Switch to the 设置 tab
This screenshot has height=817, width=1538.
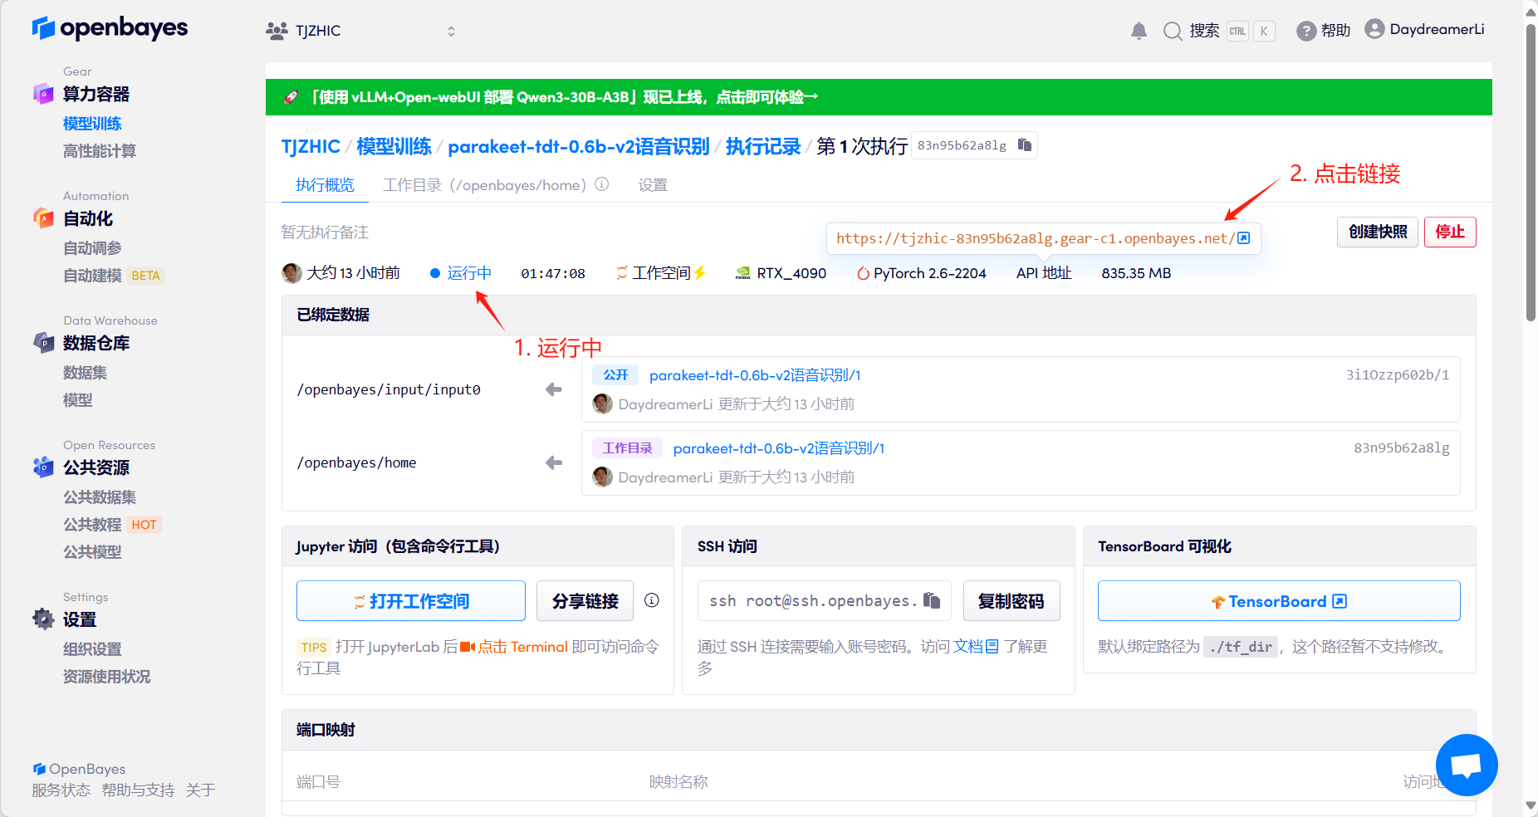pyautogui.click(x=653, y=185)
